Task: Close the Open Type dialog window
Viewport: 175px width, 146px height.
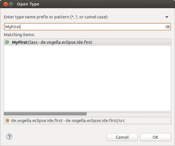Action: point(6,4)
